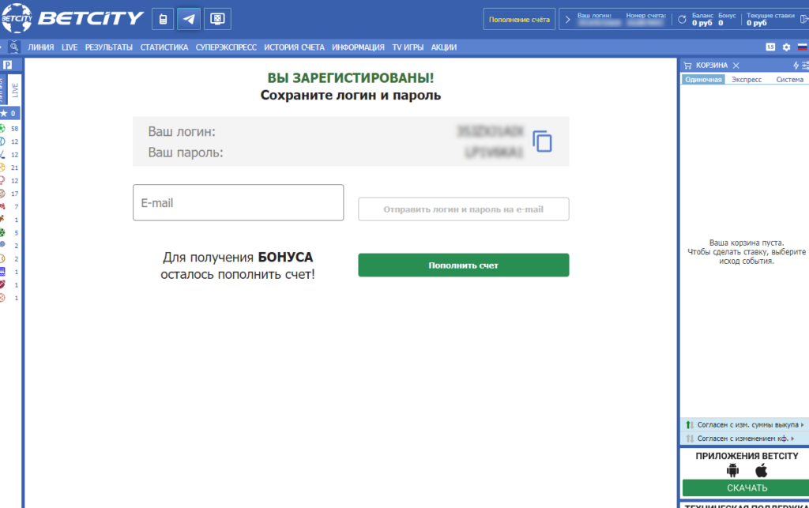809x508 pixels.
Task: Click the ПРИЛОЖЕНИЯ BETCITY heading
Action: pos(747,456)
